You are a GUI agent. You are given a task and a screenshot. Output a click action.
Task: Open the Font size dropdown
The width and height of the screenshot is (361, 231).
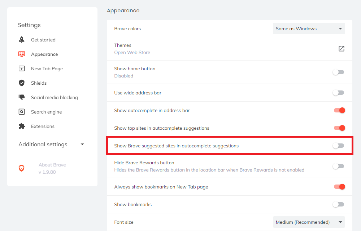309,222
